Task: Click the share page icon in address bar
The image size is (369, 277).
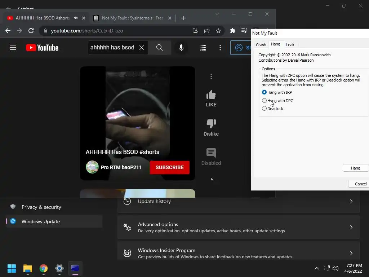Action: click(207, 31)
